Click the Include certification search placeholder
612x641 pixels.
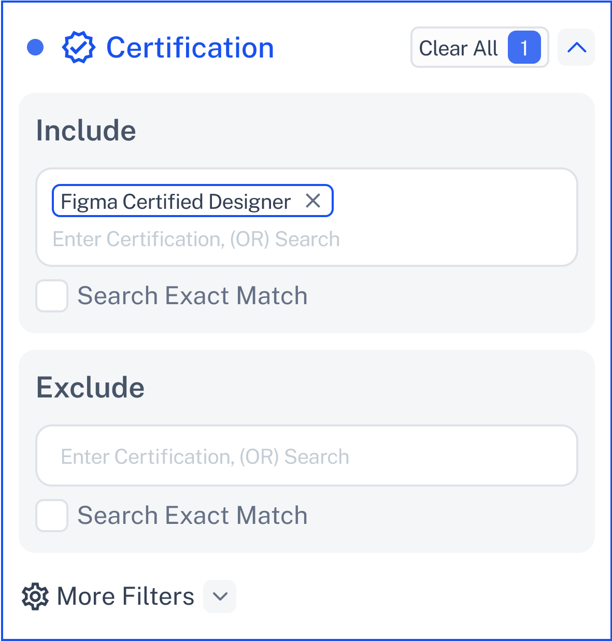[196, 239]
